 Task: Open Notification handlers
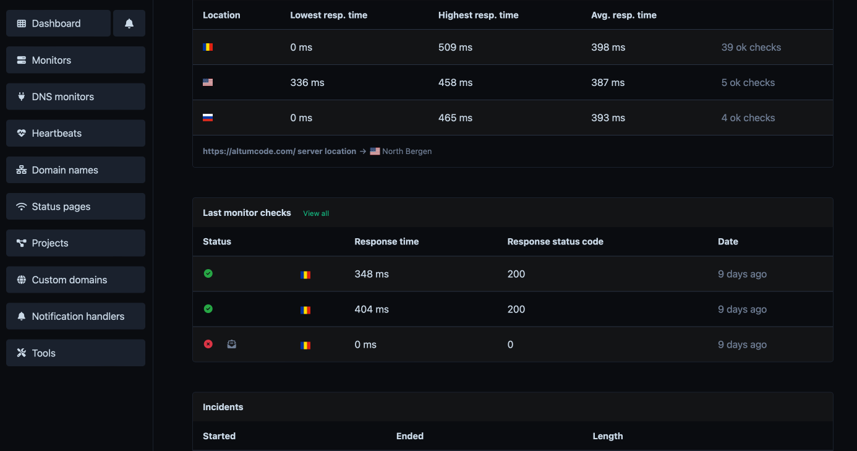75,316
